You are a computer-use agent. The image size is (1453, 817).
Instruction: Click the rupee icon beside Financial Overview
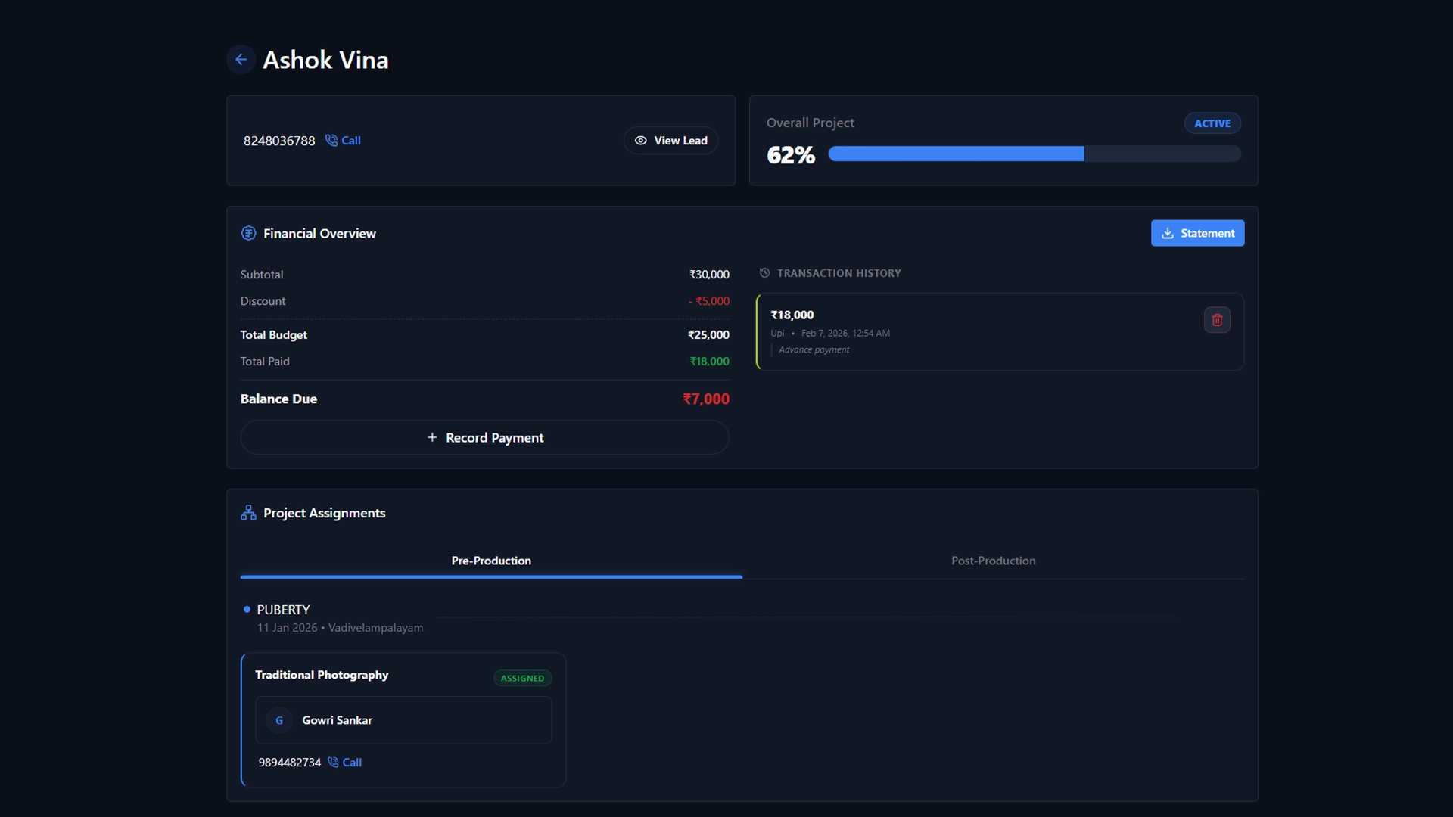(x=248, y=233)
